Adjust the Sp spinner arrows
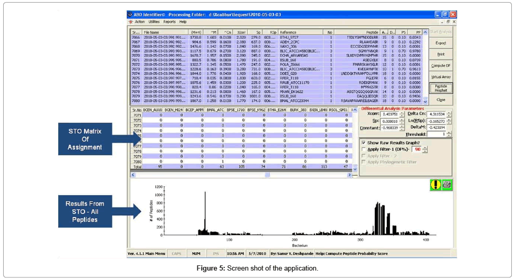The image size is (515, 280). [402, 121]
